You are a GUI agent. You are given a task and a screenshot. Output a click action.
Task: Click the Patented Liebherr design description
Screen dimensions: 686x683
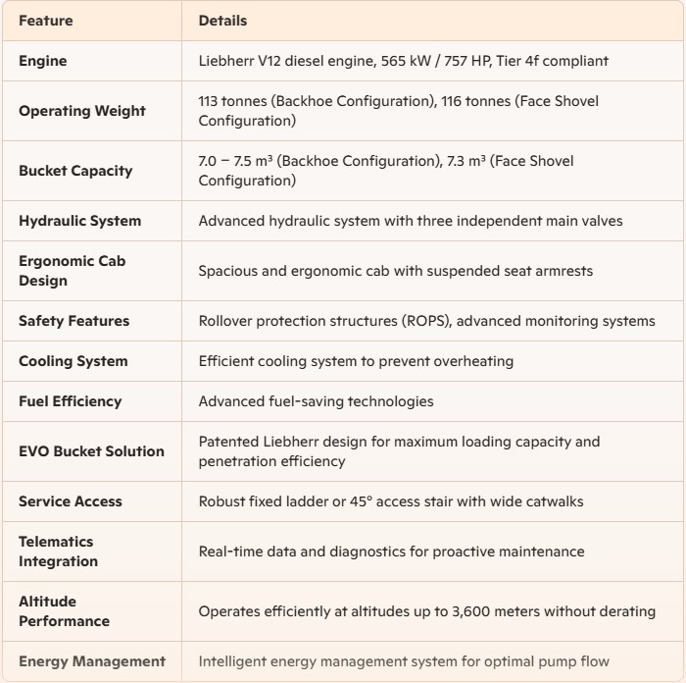point(399,451)
